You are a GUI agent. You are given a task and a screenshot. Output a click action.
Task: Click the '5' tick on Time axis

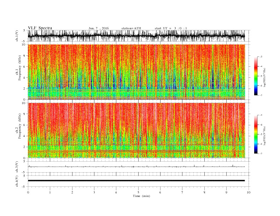pyautogui.click(x=138, y=192)
